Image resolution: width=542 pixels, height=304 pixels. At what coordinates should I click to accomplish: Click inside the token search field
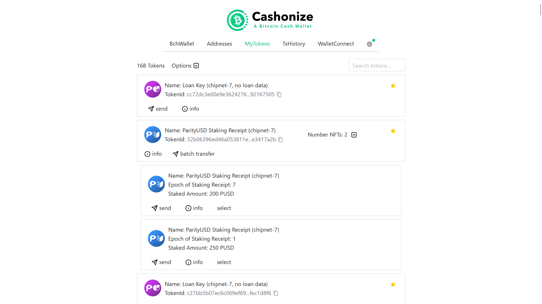pos(377,65)
